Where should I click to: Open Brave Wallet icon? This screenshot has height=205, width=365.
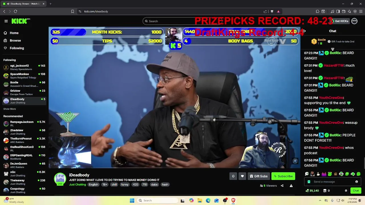[344, 11]
